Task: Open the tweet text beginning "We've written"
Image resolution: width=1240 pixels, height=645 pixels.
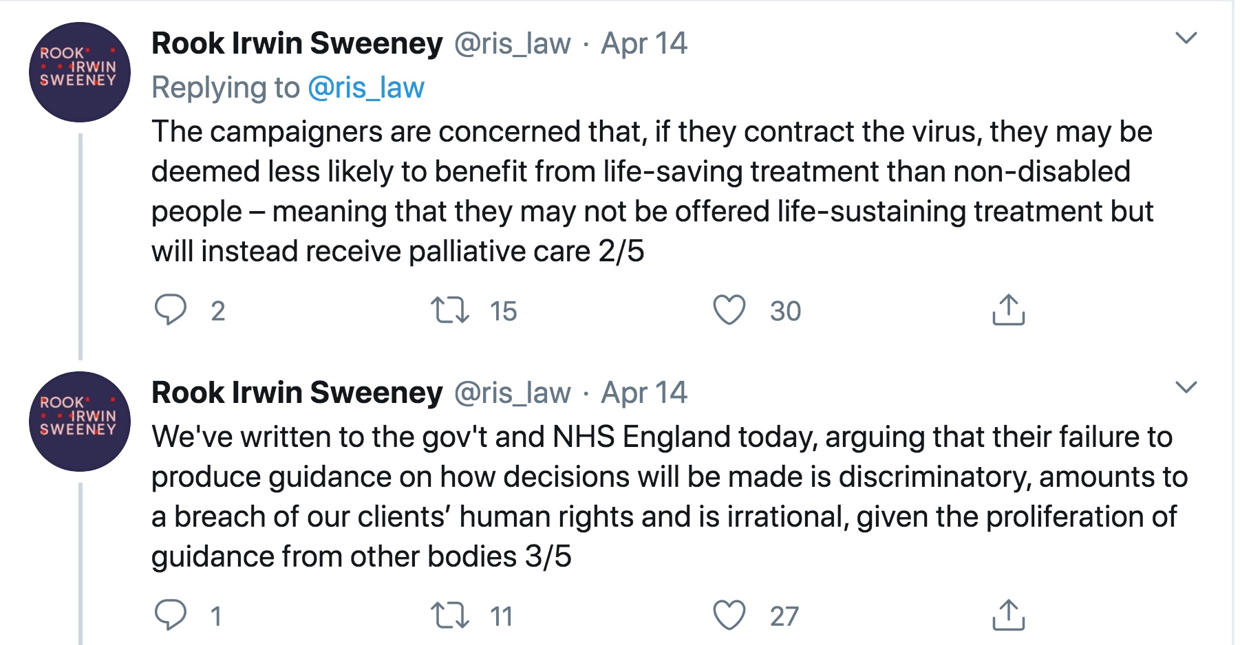Action: (x=661, y=496)
